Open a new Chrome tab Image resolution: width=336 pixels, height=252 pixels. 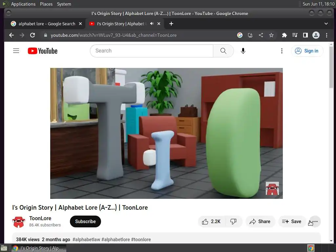171,24
